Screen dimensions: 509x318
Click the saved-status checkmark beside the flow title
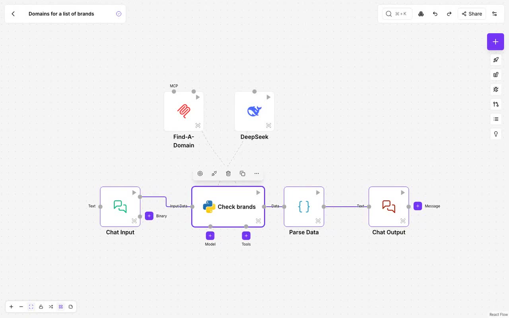(119, 14)
